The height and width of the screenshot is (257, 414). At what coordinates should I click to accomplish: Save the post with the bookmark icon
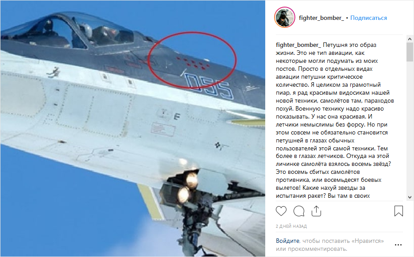click(x=399, y=211)
